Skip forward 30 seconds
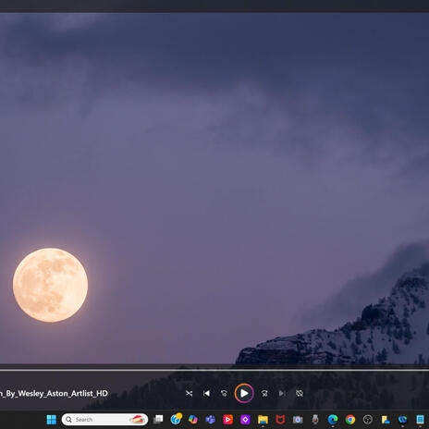Viewport: 429px width, 429px height. pyautogui.click(x=264, y=393)
